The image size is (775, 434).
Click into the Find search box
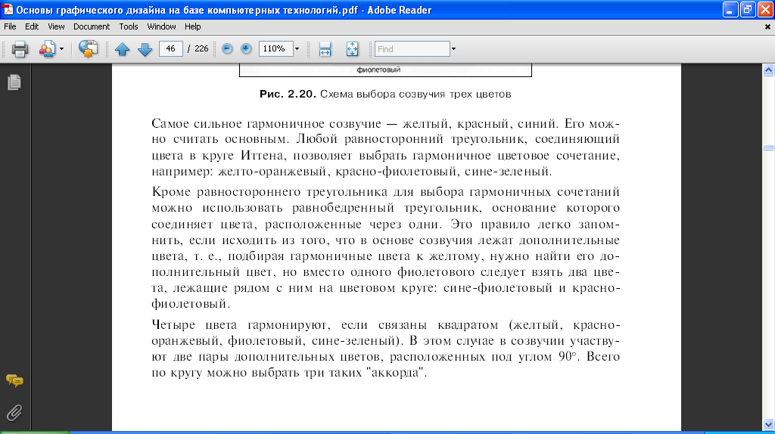click(412, 49)
